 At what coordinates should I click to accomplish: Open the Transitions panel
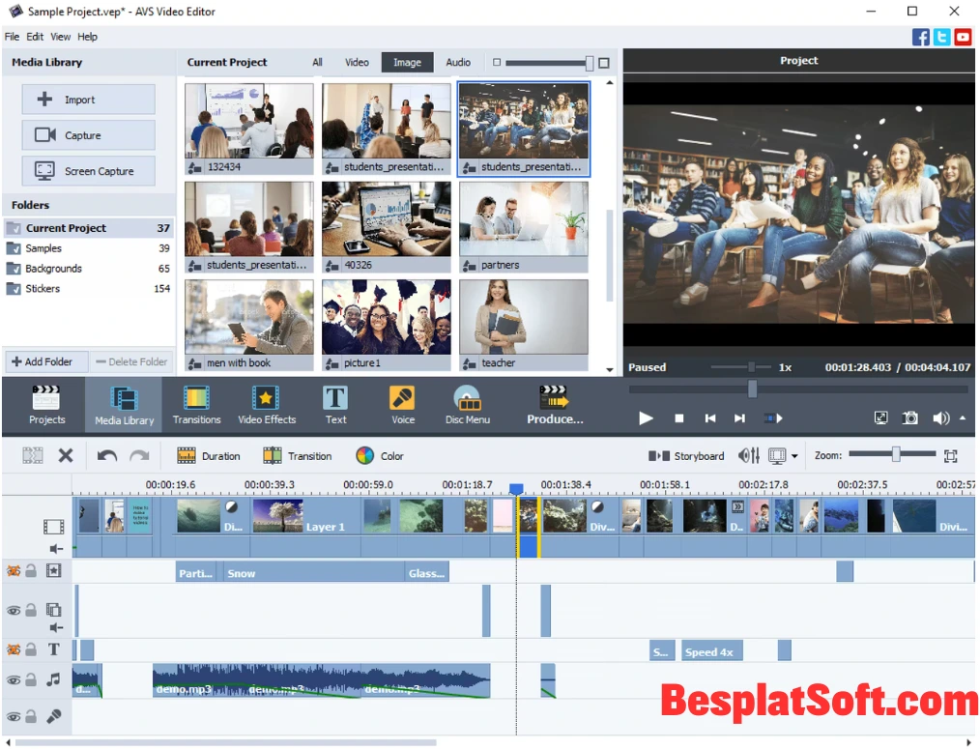tap(196, 404)
